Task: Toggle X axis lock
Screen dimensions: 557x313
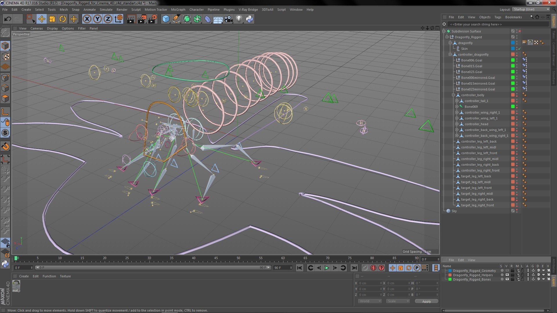Action: tap(87, 19)
